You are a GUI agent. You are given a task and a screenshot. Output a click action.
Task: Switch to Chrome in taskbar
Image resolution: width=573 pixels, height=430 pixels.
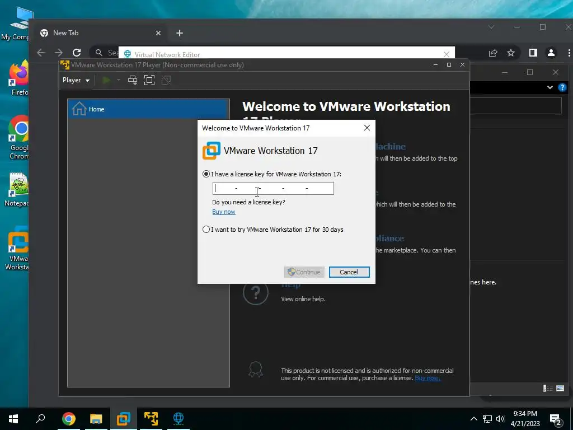tap(69, 419)
